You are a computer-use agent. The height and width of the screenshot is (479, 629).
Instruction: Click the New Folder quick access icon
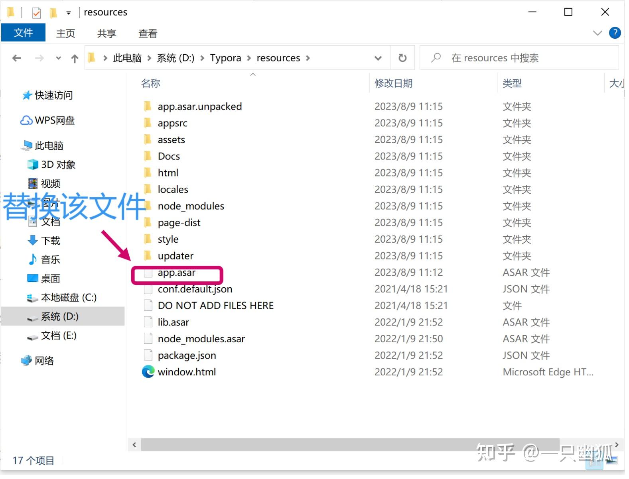(x=53, y=13)
